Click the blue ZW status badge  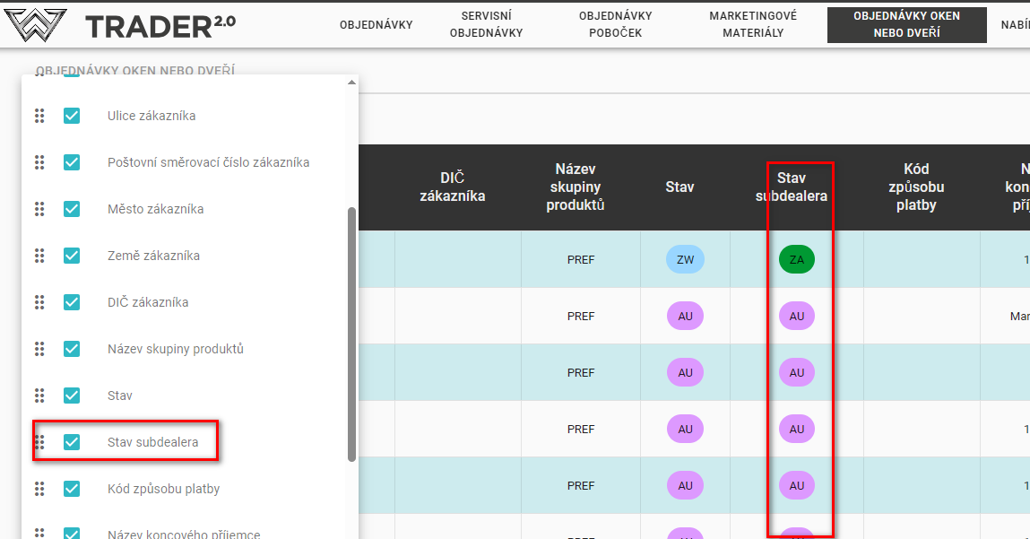(x=685, y=260)
